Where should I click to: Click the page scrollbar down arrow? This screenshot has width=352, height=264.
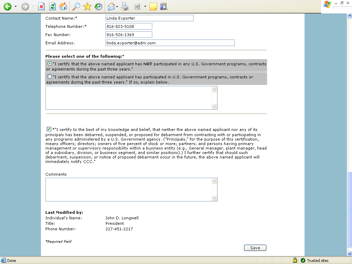click(350, 253)
